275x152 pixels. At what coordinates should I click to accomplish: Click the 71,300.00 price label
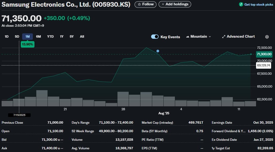pyautogui.click(x=264, y=54)
